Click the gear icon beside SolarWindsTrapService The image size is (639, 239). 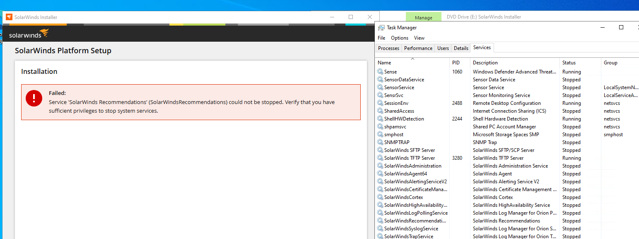(x=380, y=236)
